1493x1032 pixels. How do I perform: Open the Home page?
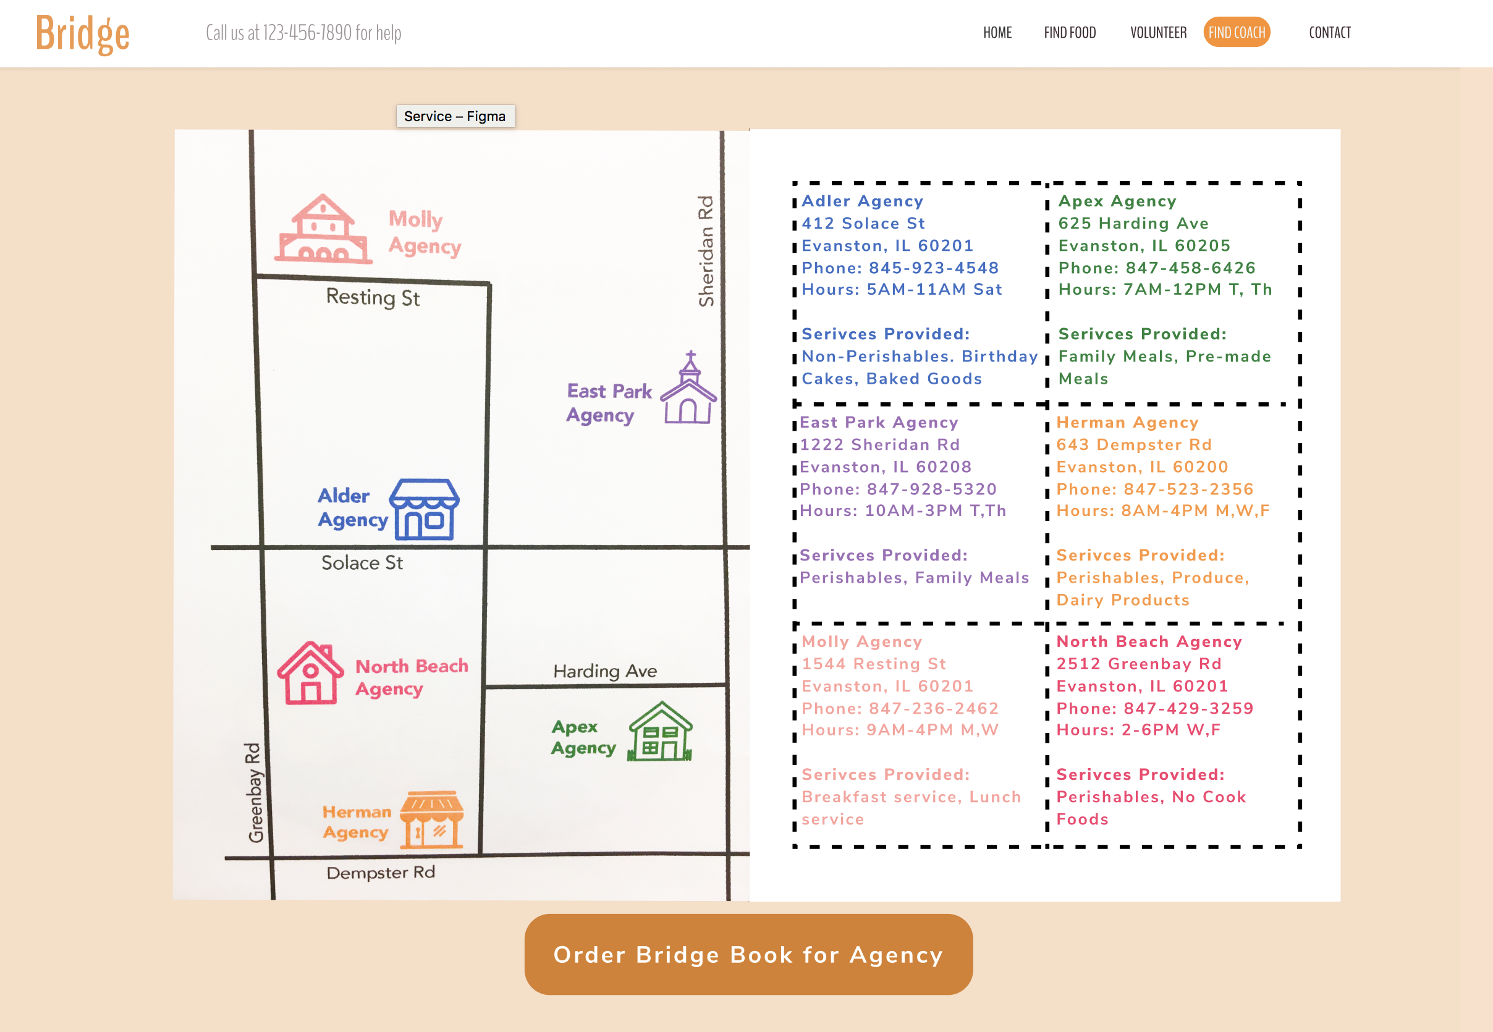[x=997, y=32]
